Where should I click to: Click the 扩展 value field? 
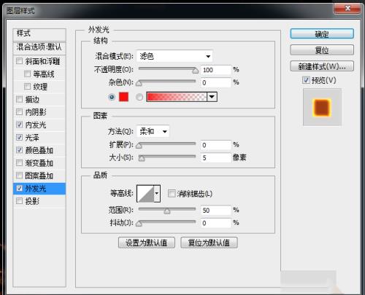(x=216, y=145)
